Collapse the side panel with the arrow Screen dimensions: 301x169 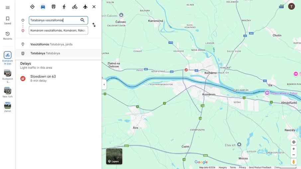pos(104,84)
